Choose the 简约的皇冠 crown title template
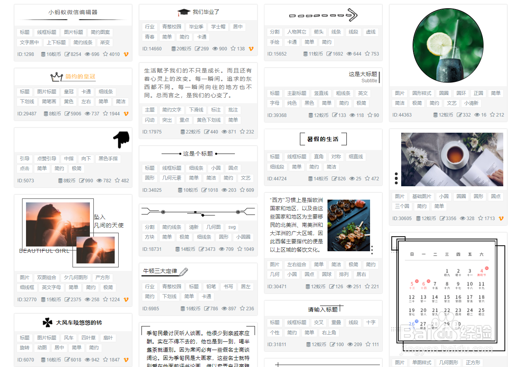 tap(73, 76)
